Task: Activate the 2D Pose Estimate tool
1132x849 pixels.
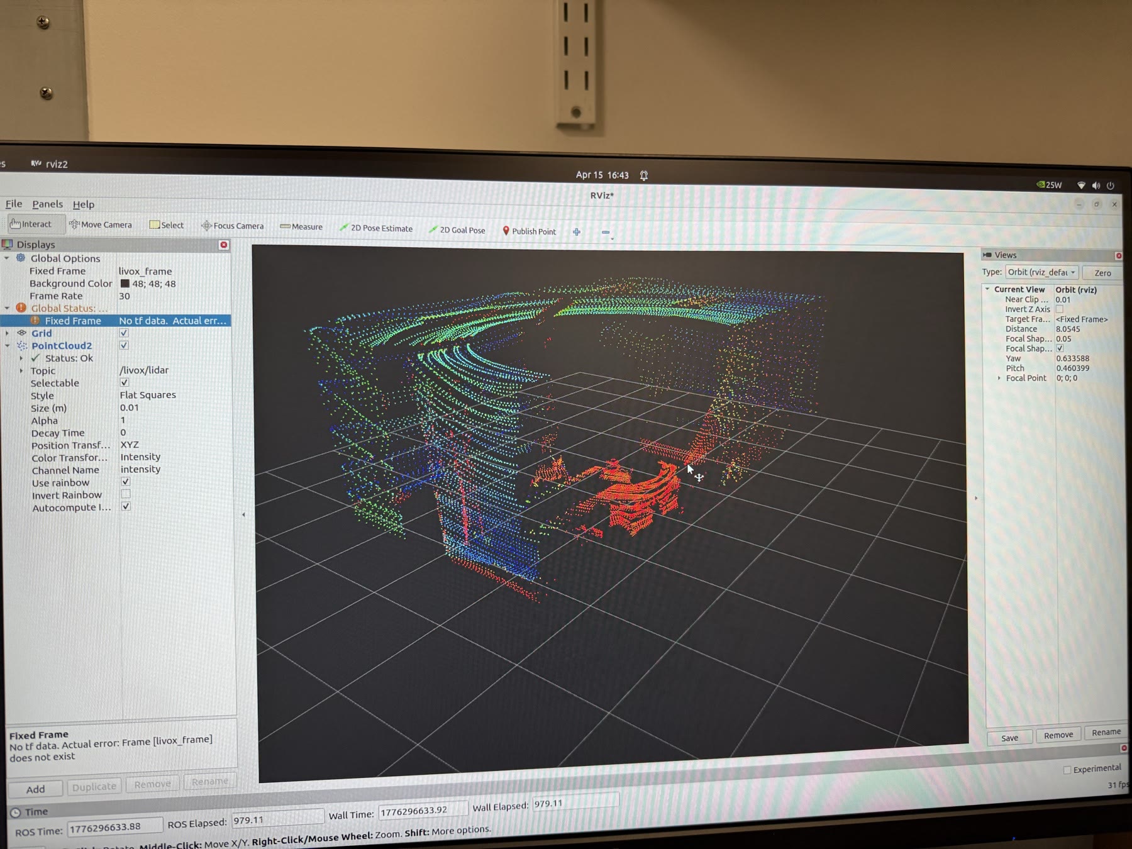Action: point(376,228)
